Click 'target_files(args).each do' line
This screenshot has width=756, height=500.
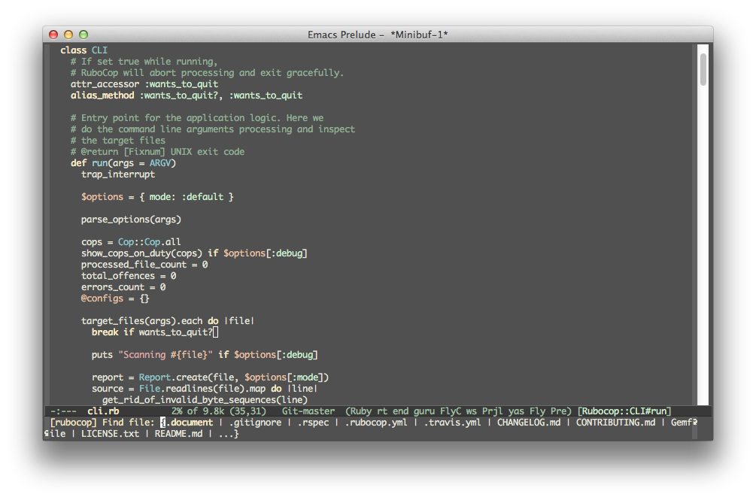click(x=168, y=321)
